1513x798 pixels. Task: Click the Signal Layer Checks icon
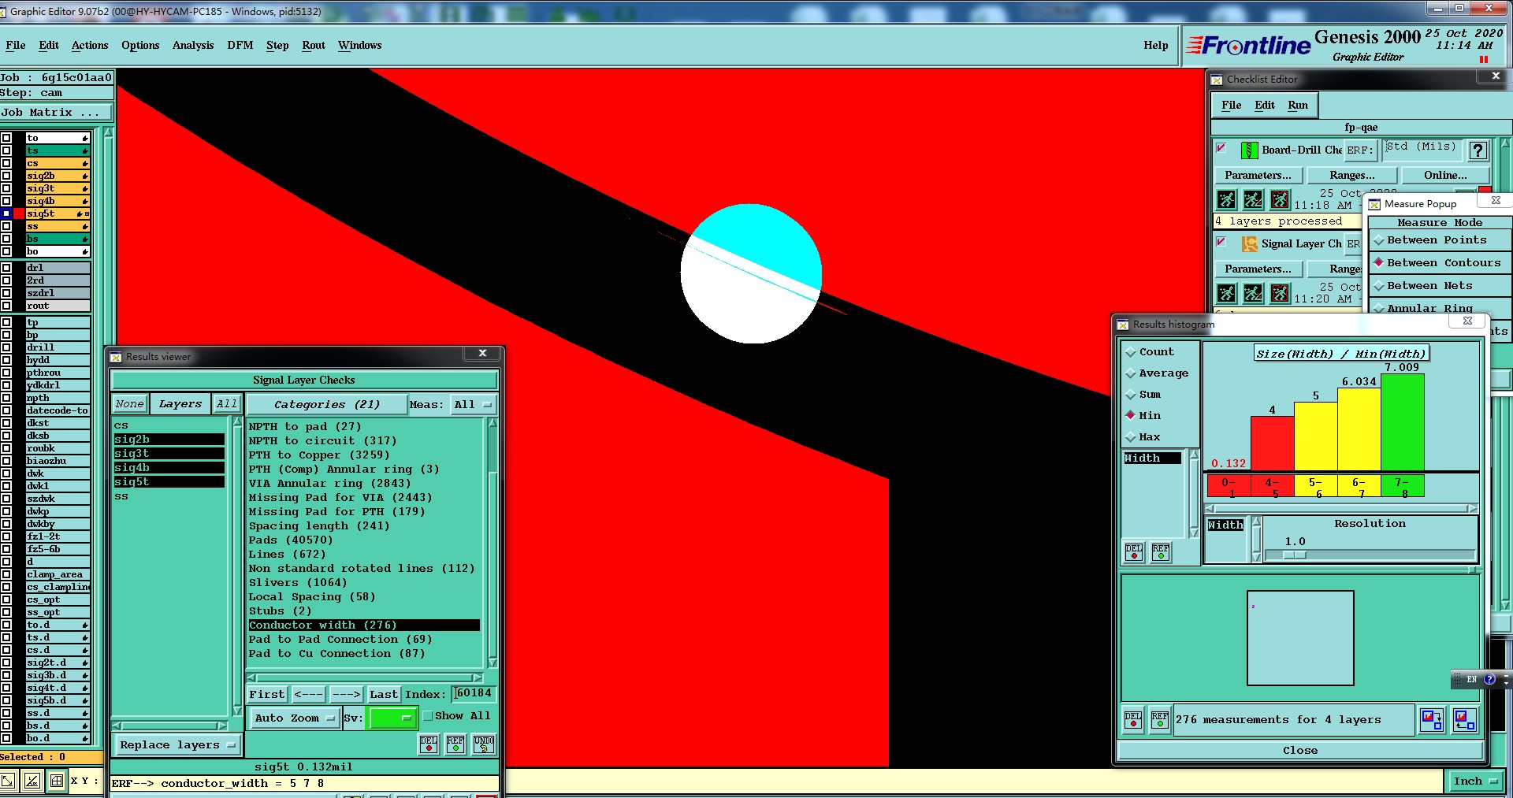1250,244
